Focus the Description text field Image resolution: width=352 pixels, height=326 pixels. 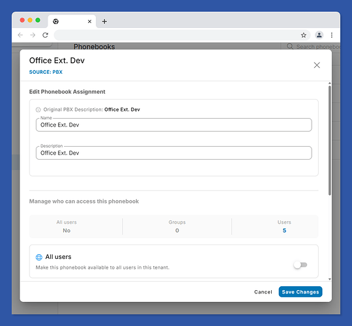pos(174,153)
